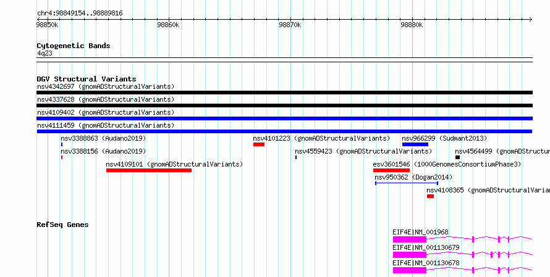
Task: Select the black bar under nsv4337628
Action: tap(284, 105)
